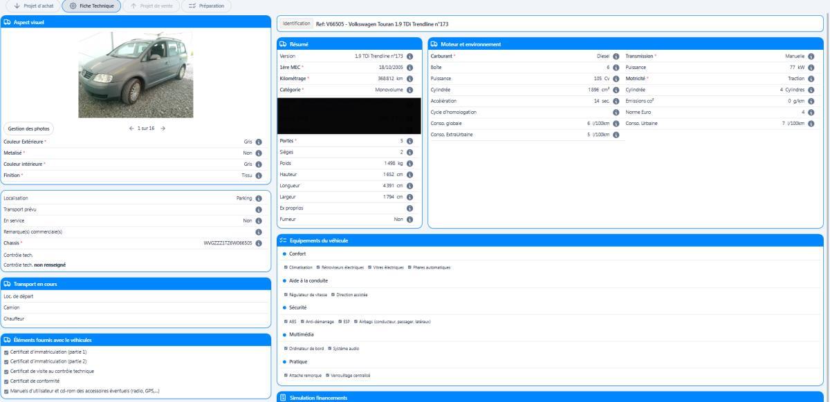Viewport: 830px width, 402px height.
Task: Go to previous photo with left arrow
Action: [x=131, y=128]
